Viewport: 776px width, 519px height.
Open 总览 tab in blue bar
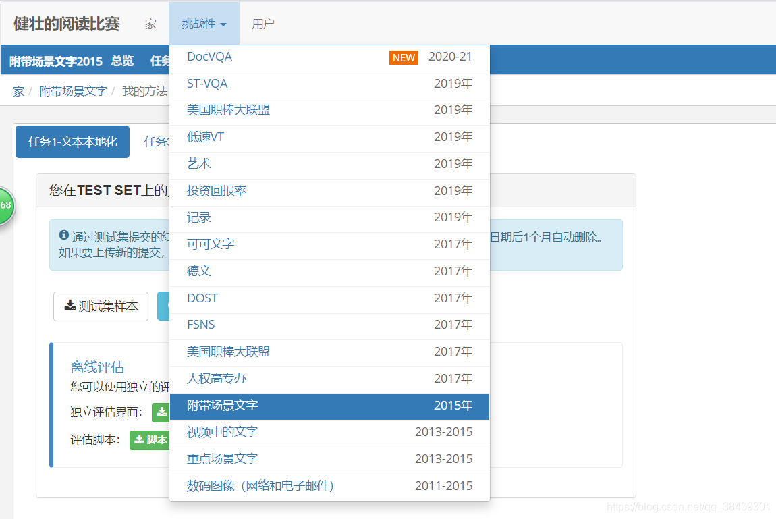122,61
